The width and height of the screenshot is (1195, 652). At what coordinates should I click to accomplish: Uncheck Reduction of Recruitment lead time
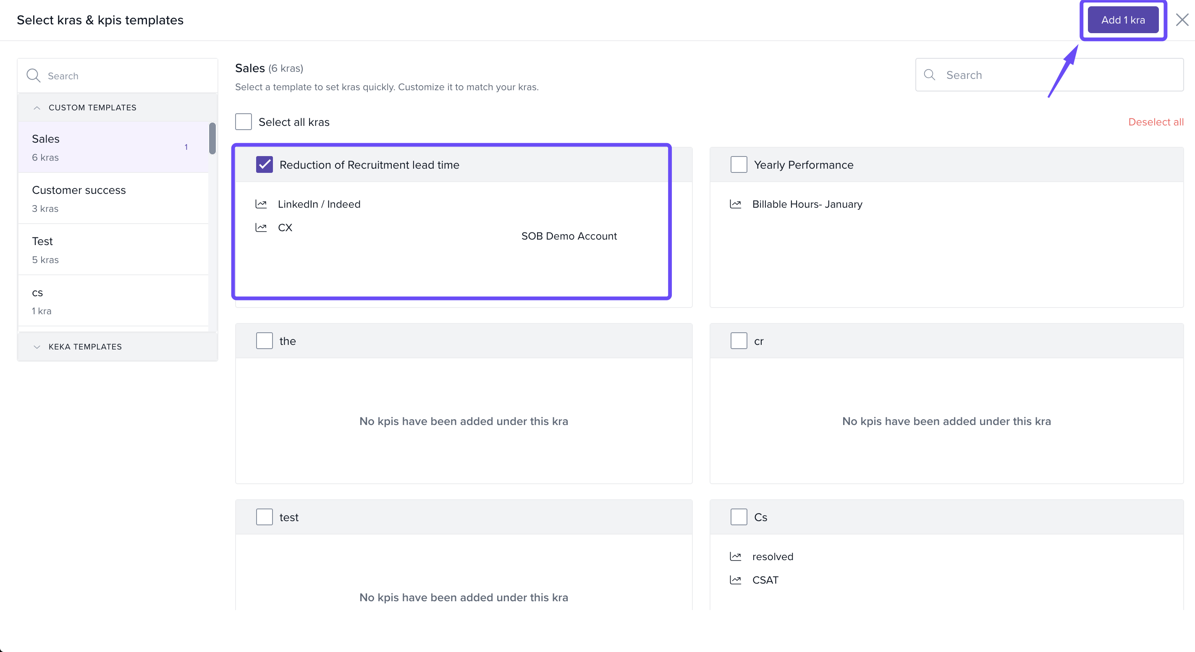pyautogui.click(x=265, y=164)
